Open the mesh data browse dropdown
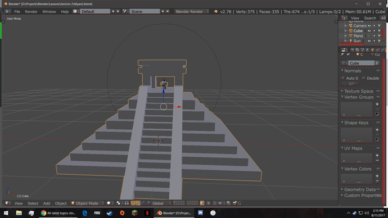Image resolution: width=388 pixels, height=218 pixels. click(x=344, y=63)
